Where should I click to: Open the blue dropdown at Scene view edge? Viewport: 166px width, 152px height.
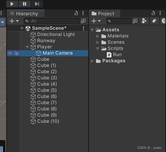[3, 22]
